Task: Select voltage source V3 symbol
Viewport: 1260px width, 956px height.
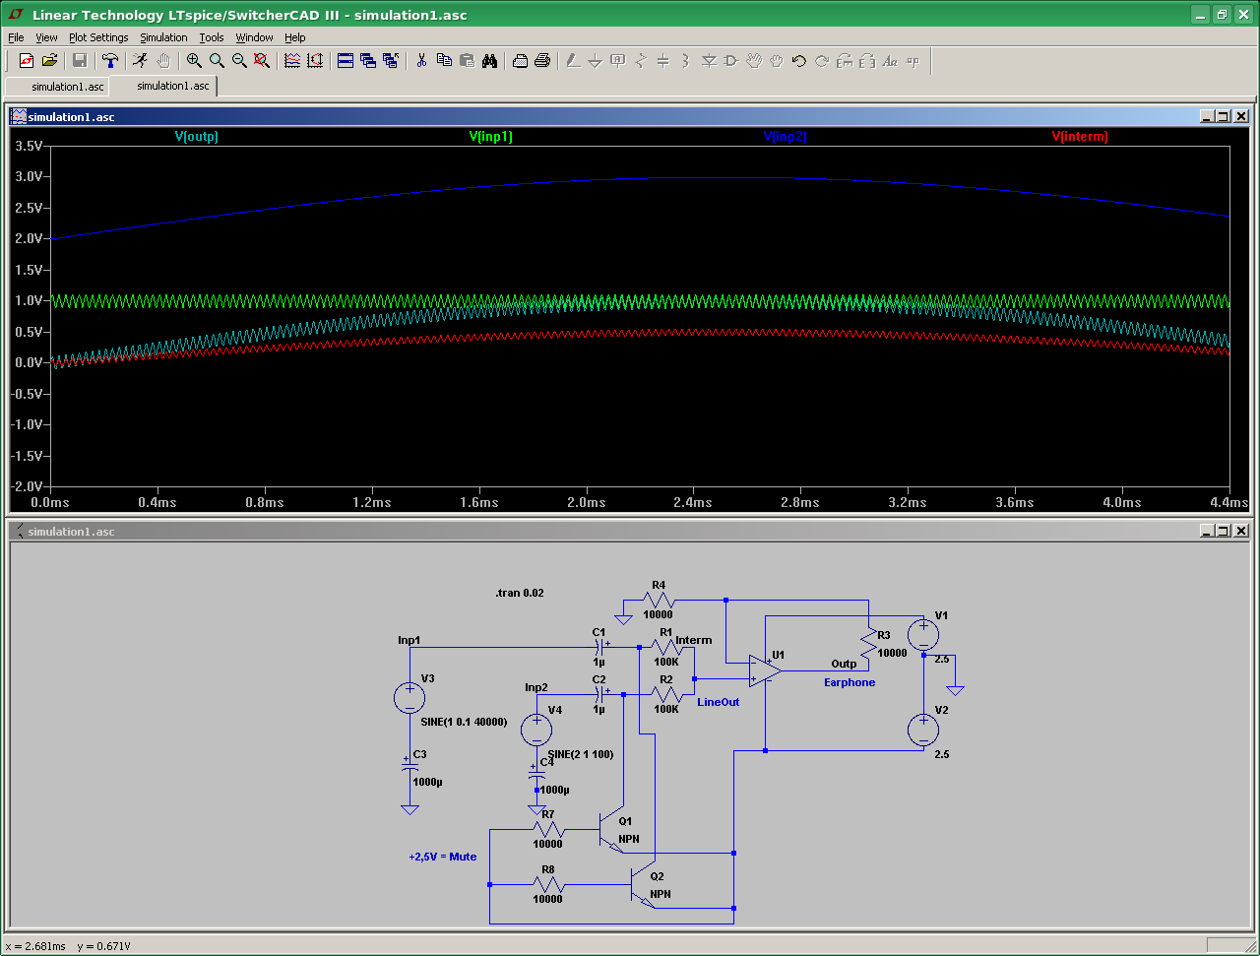Action: pos(409,698)
